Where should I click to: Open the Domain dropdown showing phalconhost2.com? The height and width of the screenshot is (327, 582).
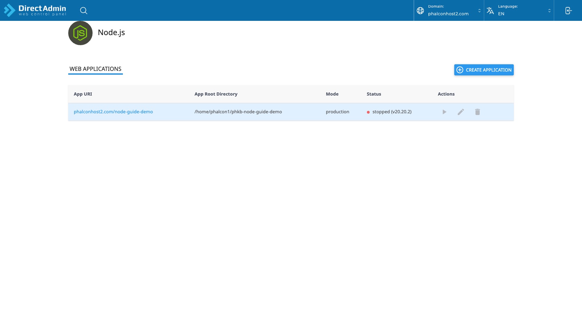point(449,10)
